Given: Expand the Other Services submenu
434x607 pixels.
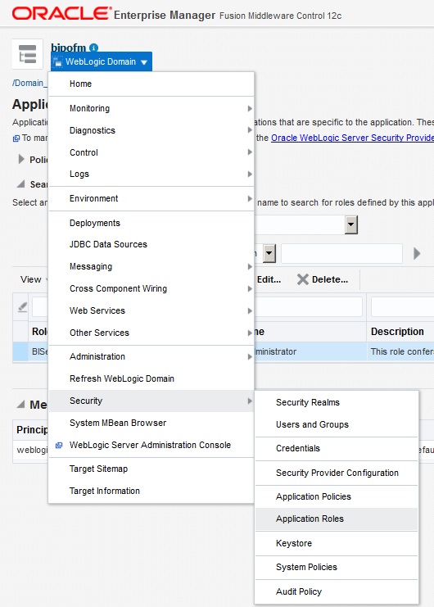Looking at the screenshot, I should [x=151, y=333].
